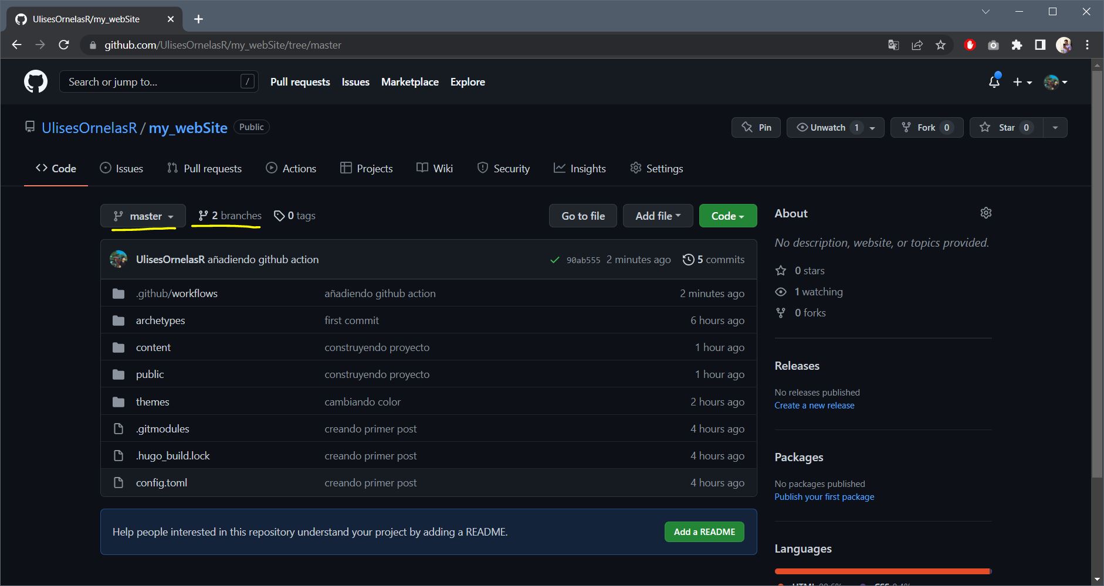Click the browser address bar URL
The height and width of the screenshot is (586, 1104).
pyautogui.click(x=223, y=45)
